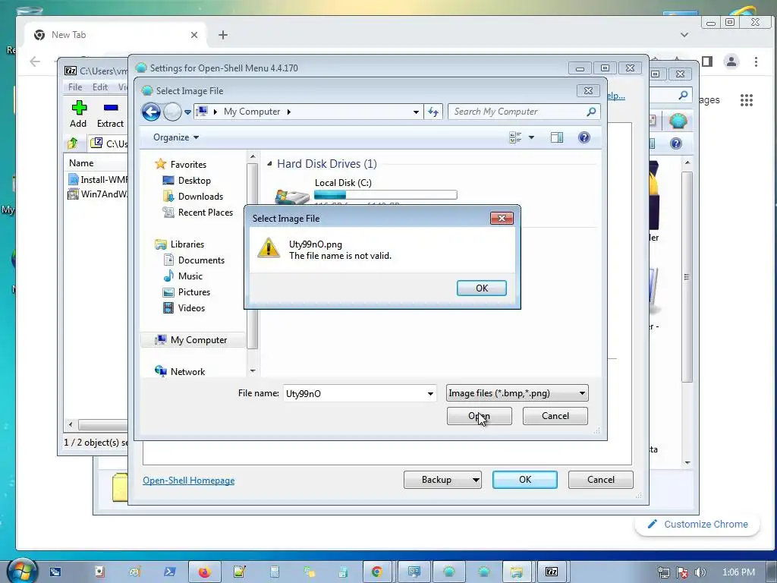Expand the address bar previous locations dropdown
Image resolution: width=777 pixels, height=583 pixels.
pos(416,112)
